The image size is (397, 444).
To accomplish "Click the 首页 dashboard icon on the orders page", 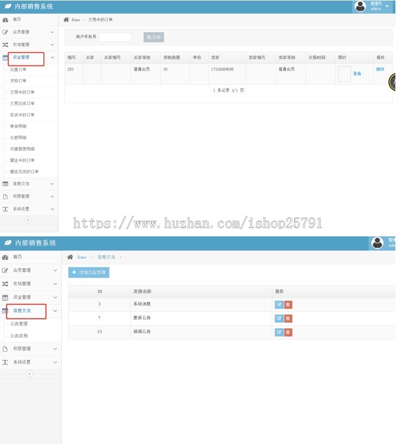I will click(5, 20).
